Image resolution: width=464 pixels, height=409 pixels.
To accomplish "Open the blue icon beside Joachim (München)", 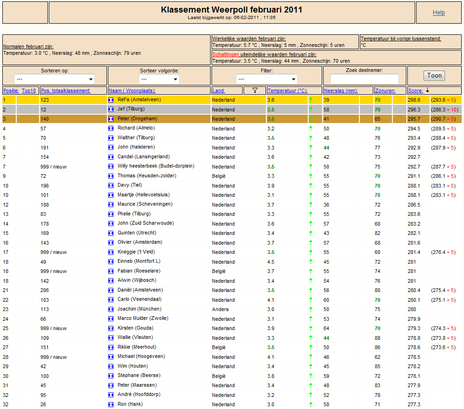I will 111,309.
